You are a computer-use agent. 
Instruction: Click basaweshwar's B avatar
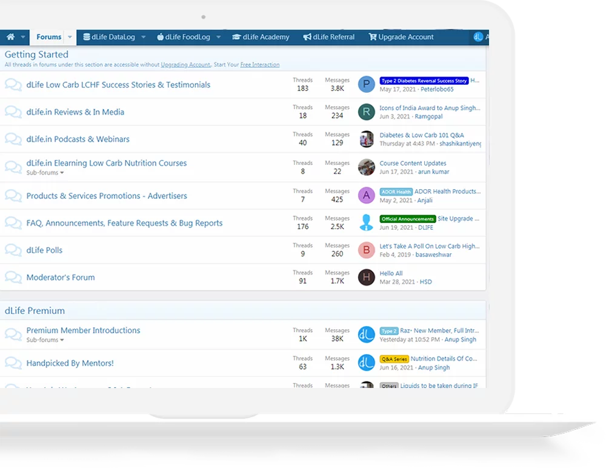367,250
